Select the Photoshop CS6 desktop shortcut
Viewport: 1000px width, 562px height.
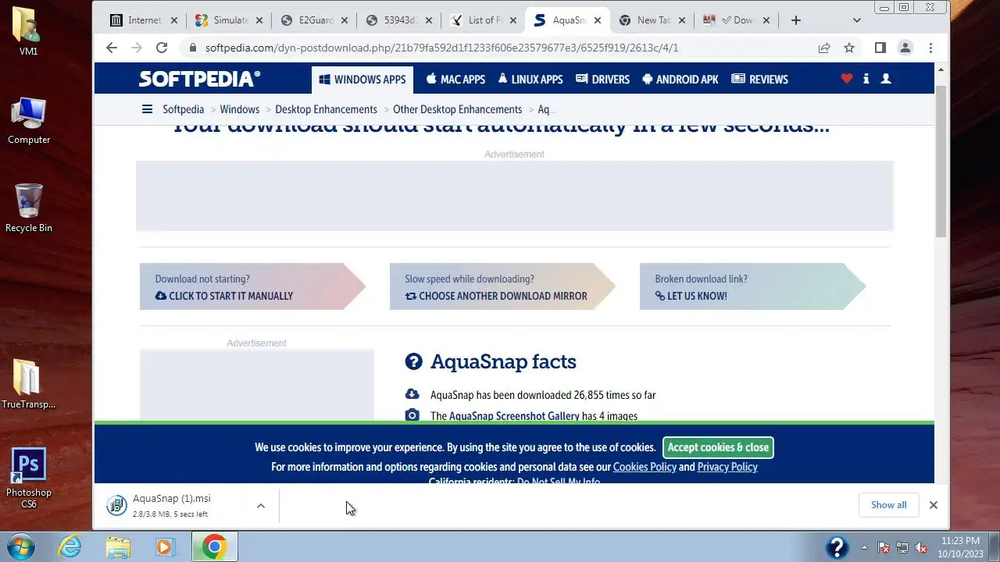[x=29, y=478]
